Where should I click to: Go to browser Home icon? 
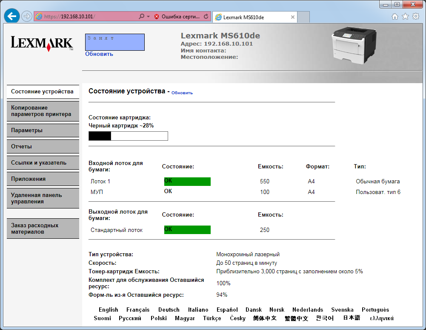tap(395, 17)
